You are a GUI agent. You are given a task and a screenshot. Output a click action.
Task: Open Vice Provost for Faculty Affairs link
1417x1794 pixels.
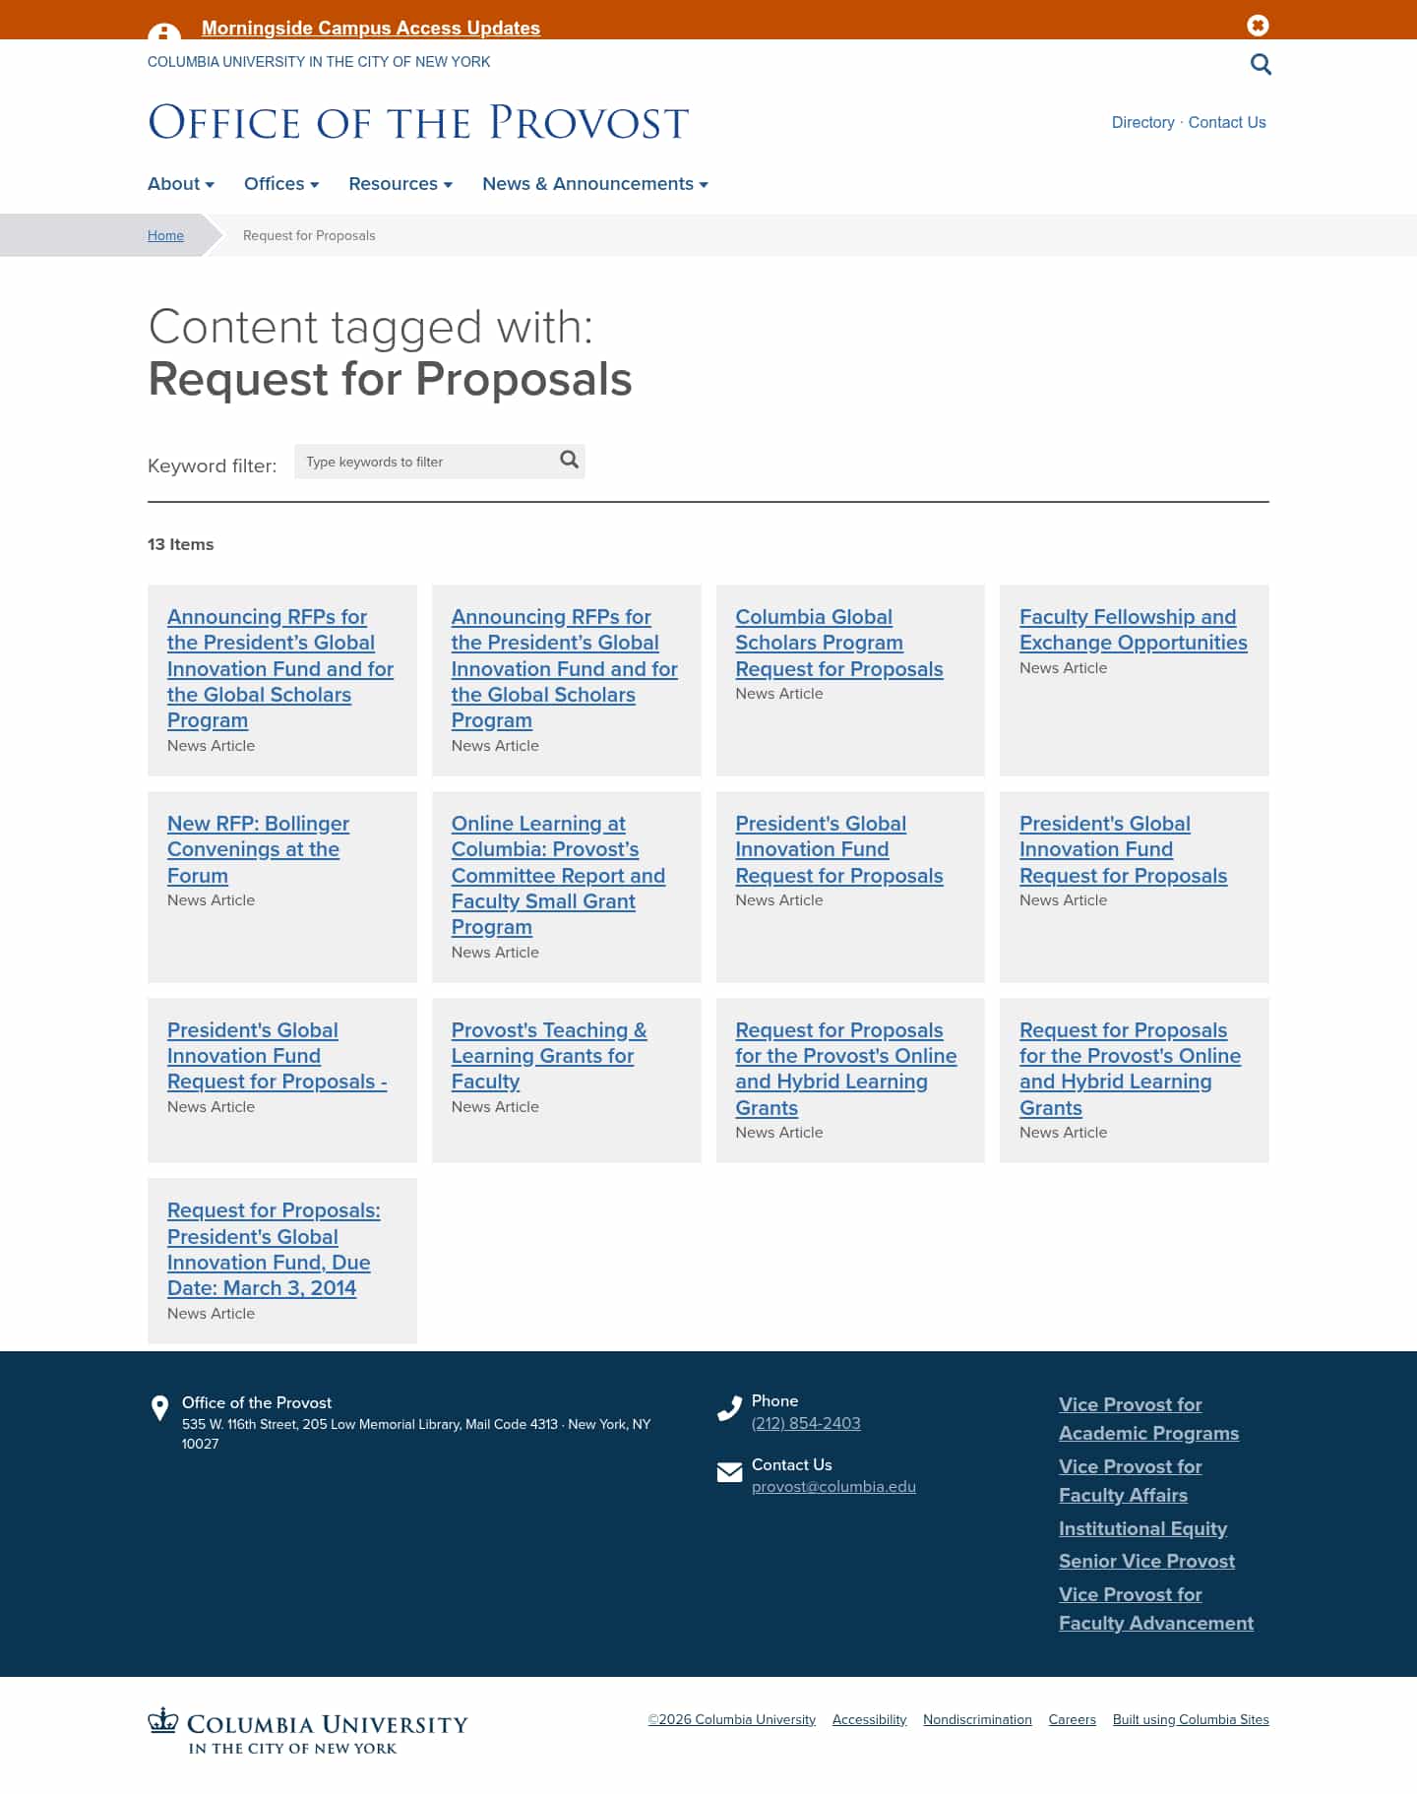(x=1130, y=1480)
